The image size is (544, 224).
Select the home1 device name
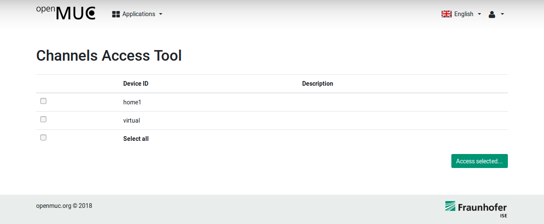point(132,102)
